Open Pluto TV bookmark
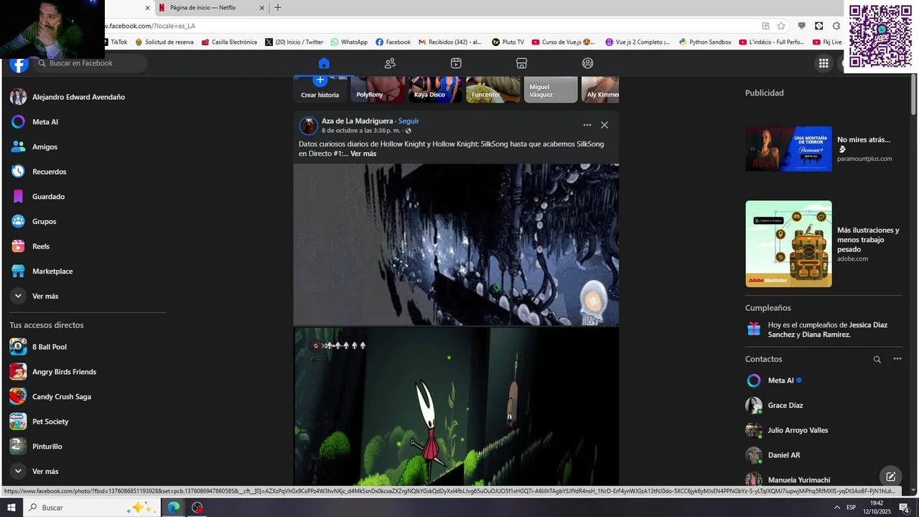 (x=508, y=42)
